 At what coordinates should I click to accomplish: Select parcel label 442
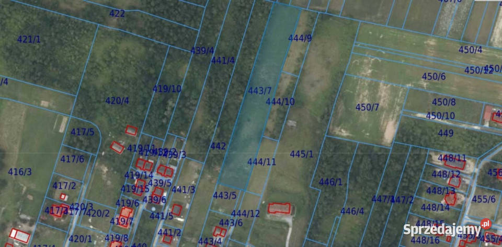tap(218, 146)
